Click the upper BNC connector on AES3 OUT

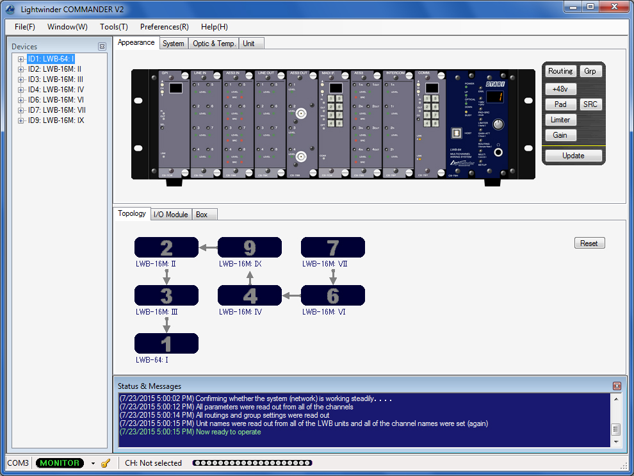pyautogui.click(x=301, y=113)
